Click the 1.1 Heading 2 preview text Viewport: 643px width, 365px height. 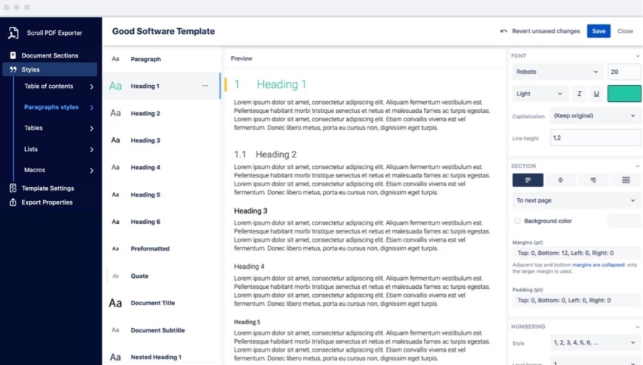point(265,154)
